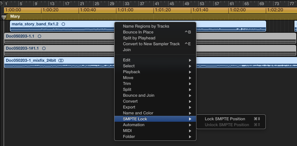
Task: Click Lock SMPTE Position
Action: coord(231,119)
